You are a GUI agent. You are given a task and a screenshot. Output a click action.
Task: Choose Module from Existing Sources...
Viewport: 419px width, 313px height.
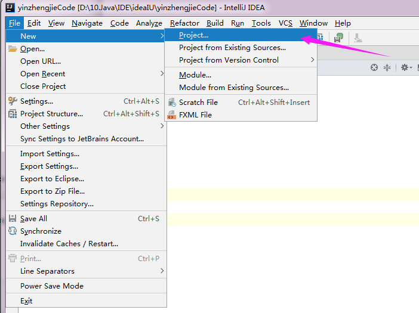tap(241, 88)
